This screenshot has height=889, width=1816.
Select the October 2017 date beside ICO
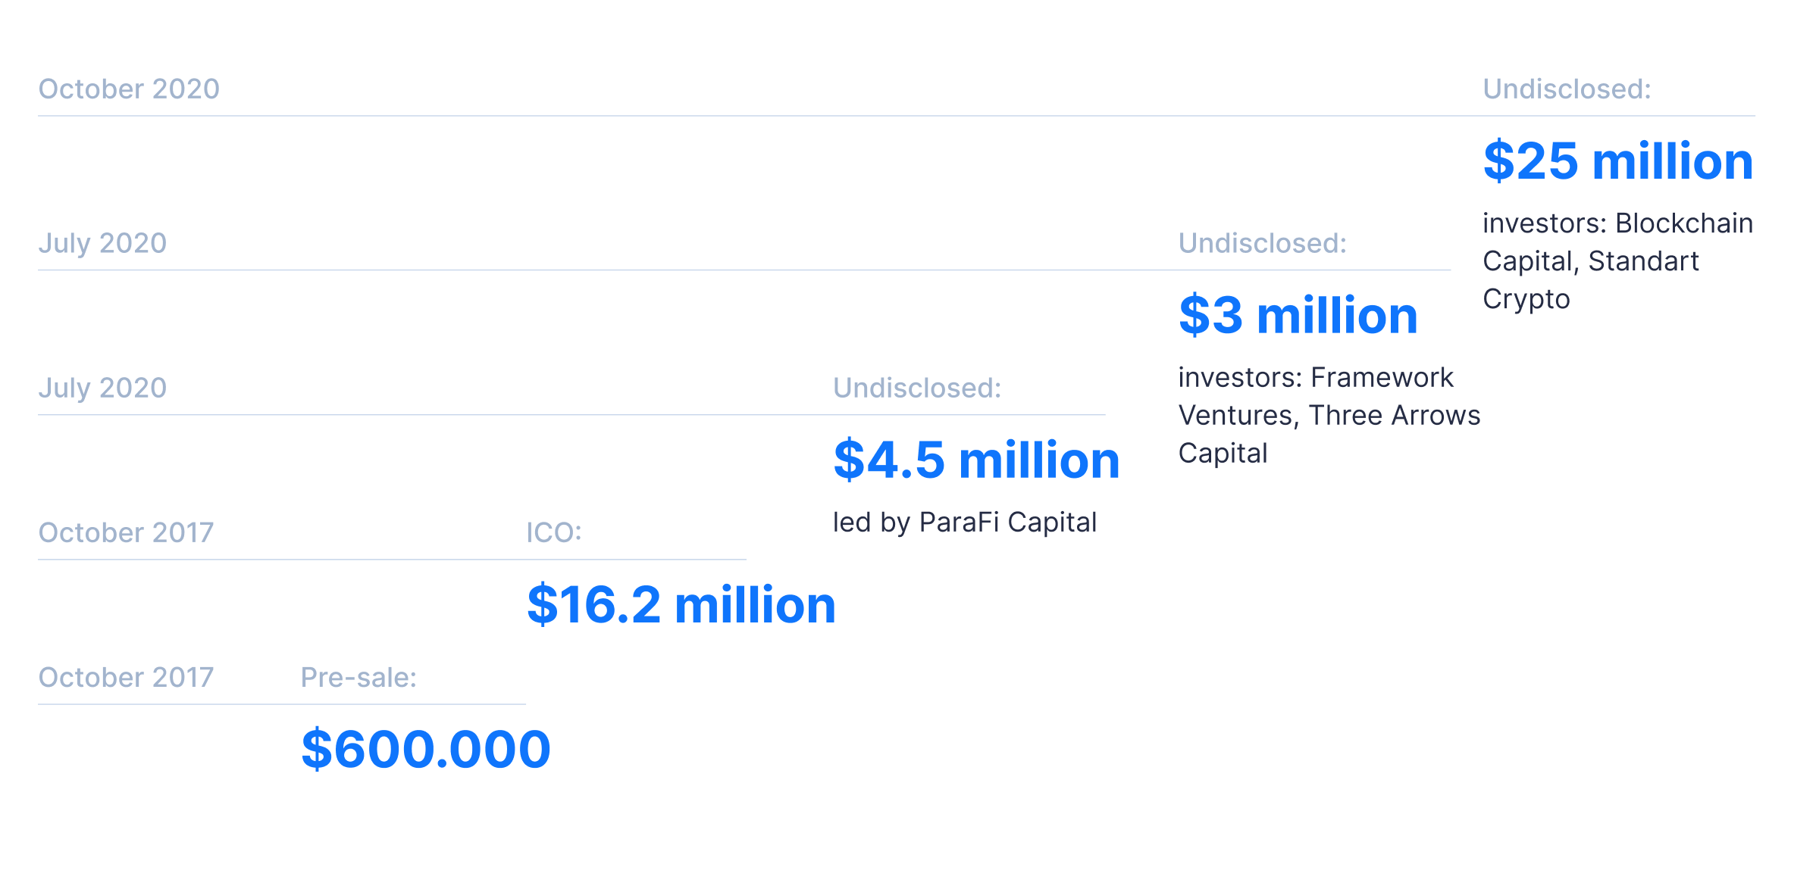(126, 532)
